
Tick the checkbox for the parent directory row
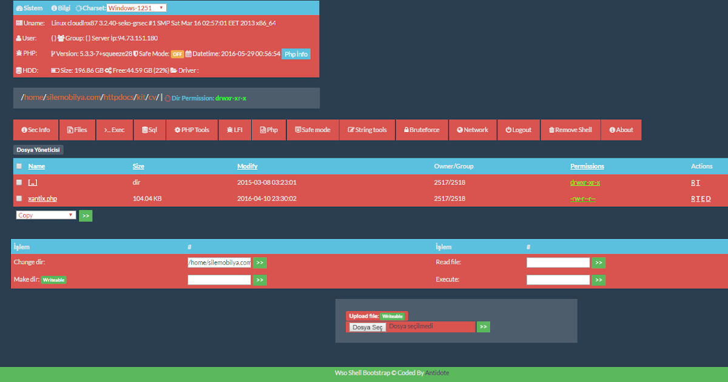point(19,182)
